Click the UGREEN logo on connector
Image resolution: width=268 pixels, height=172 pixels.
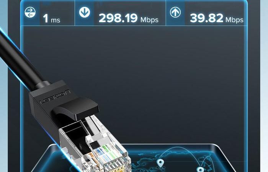(x=55, y=97)
